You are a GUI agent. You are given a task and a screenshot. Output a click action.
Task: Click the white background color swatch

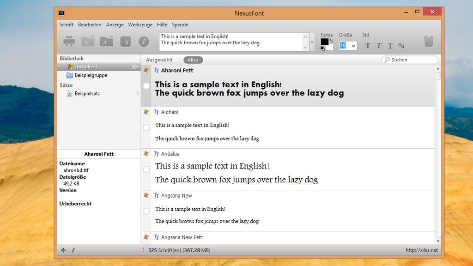click(330, 47)
